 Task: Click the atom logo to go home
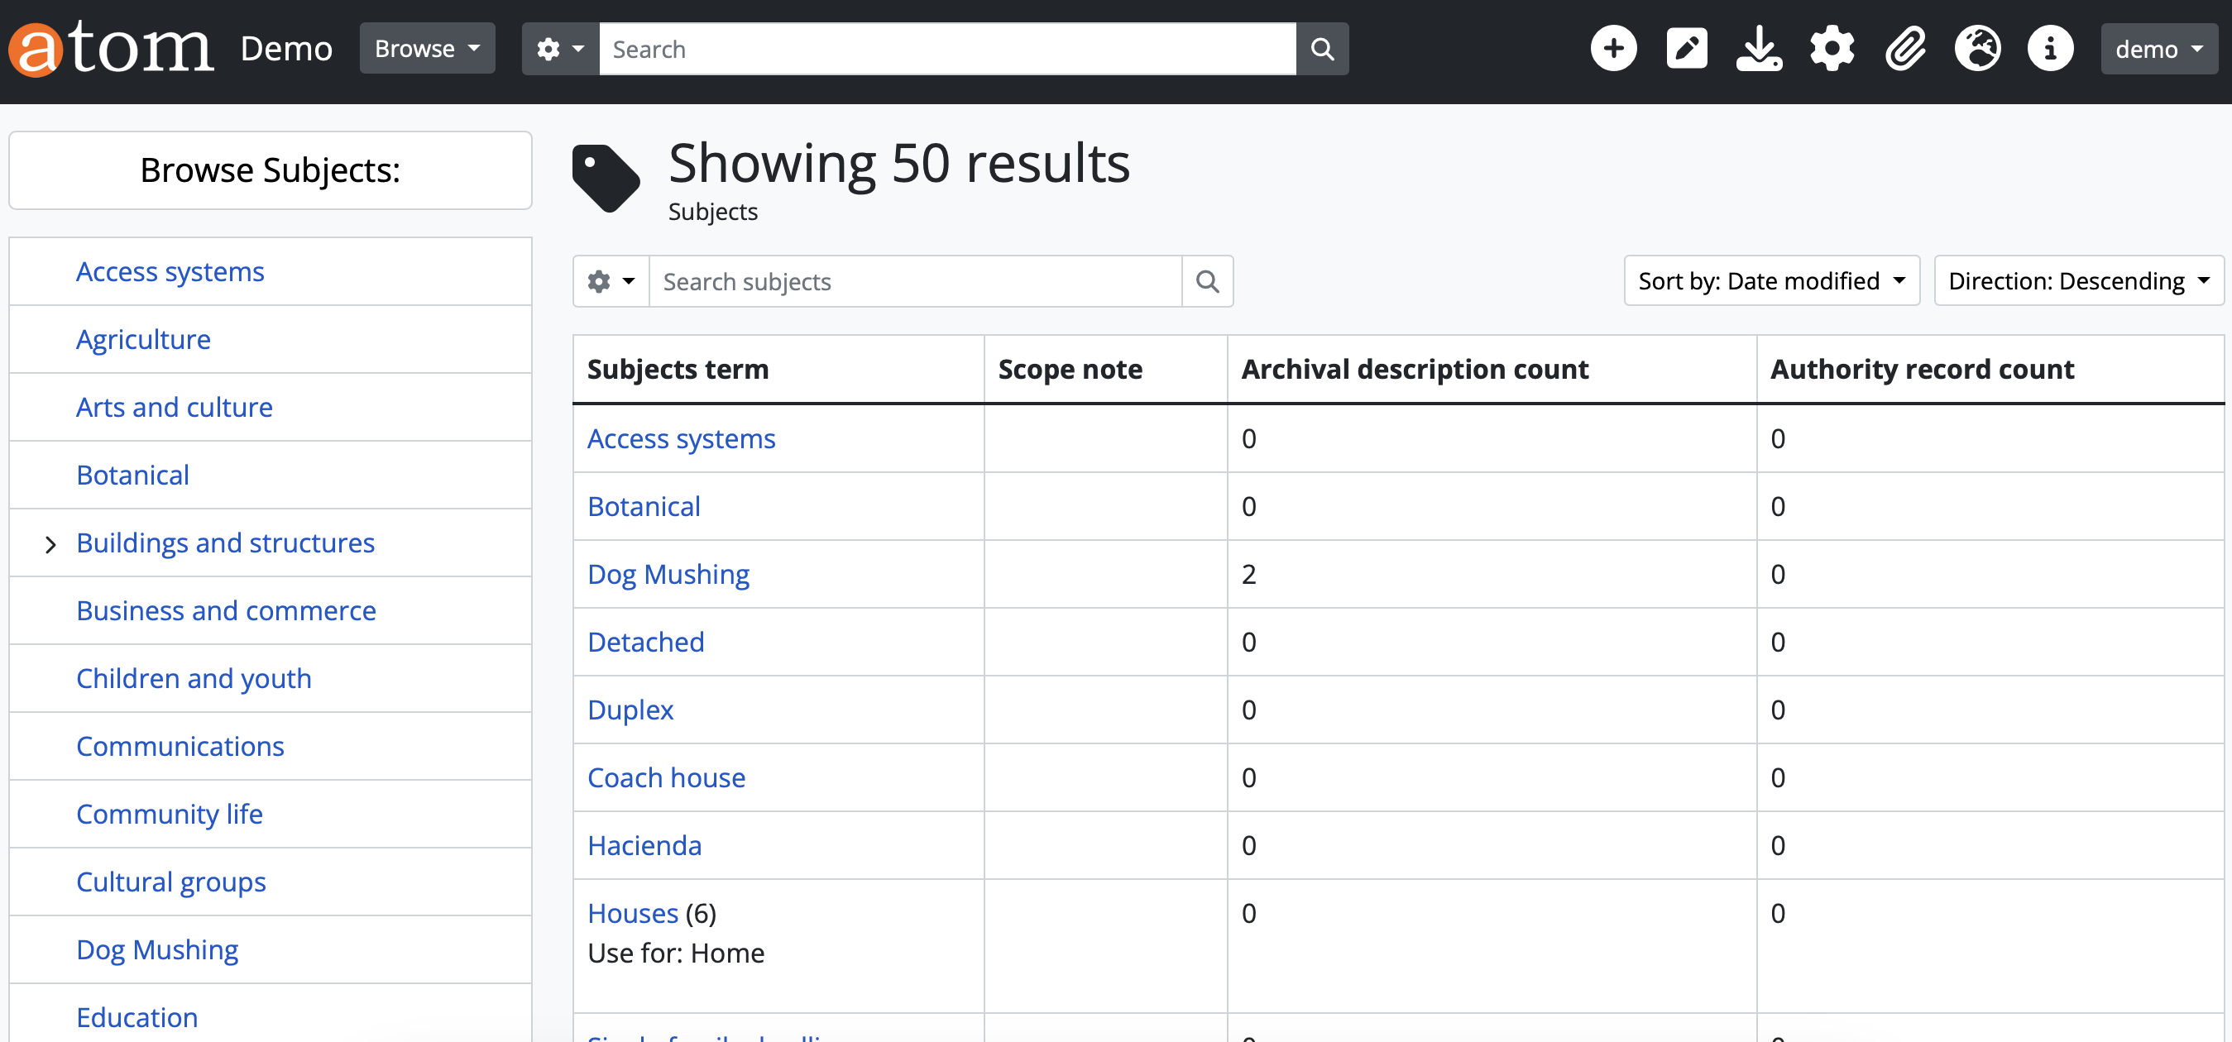pos(111,49)
